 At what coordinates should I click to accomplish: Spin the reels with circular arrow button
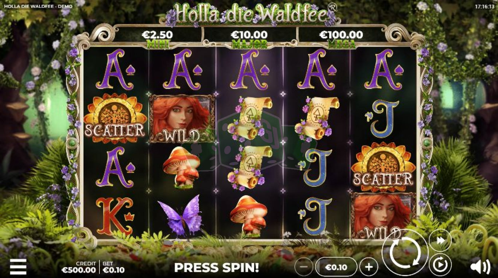click(405, 252)
